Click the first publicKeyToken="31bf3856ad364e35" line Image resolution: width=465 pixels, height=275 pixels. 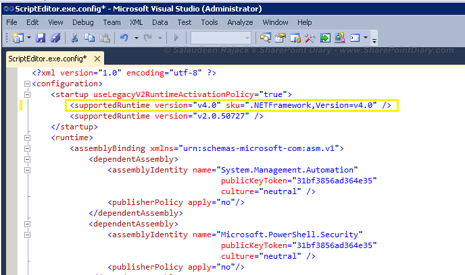pyautogui.click(x=299, y=181)
